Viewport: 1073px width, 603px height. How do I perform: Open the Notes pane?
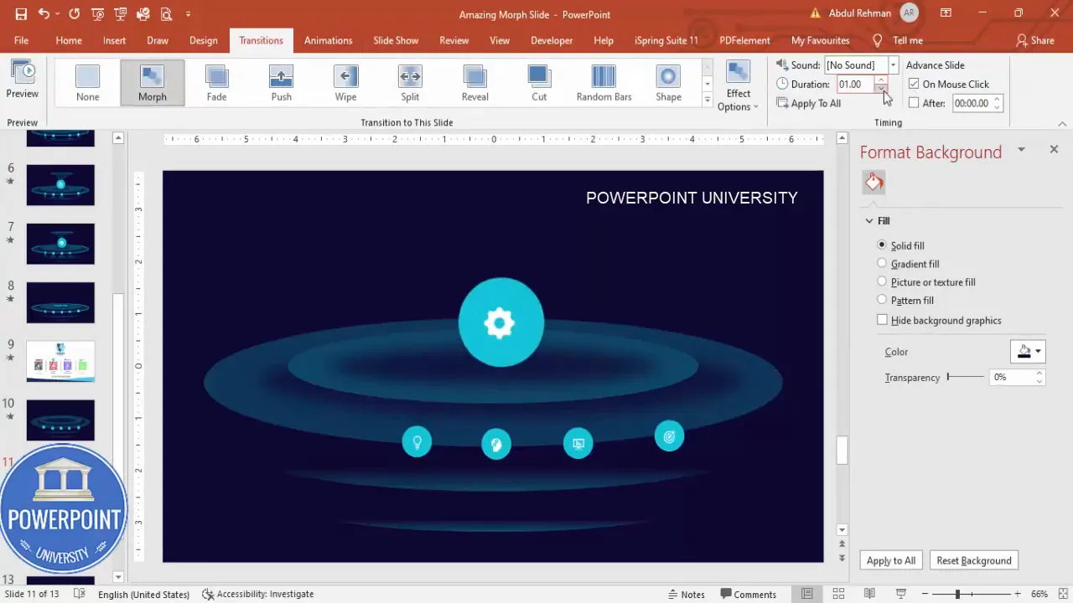click(x=686, y=594)
